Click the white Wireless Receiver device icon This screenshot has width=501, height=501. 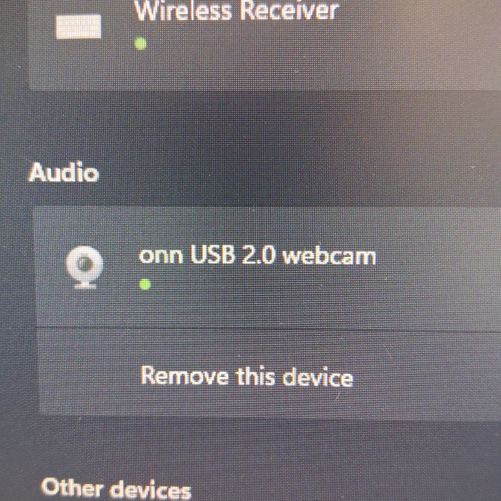click(79, 27)
